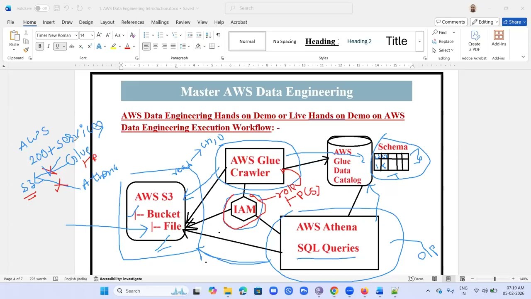The height and width of the screenshot is (299, 531).
Task: Switch to Web Layout view
Action: click(x=462, y=279)
